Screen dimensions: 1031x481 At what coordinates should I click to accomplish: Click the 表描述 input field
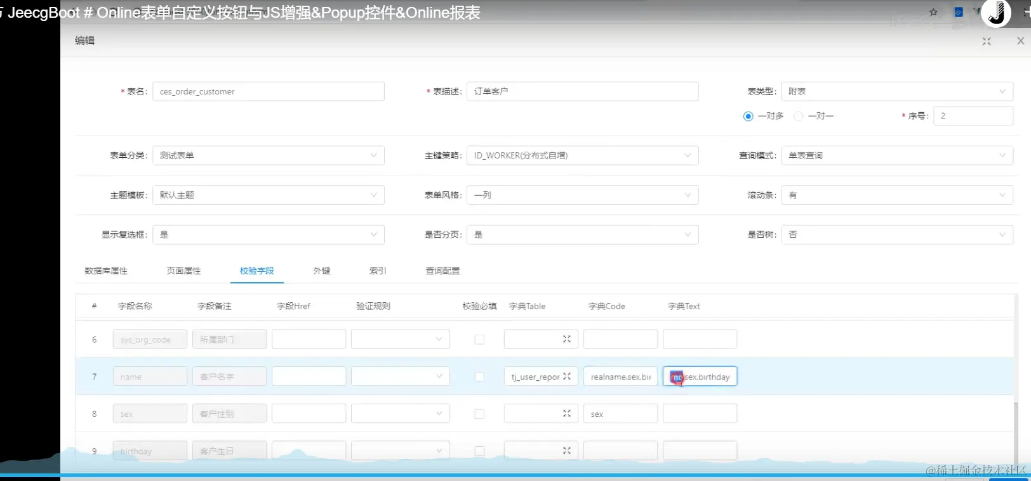point(583,91)
